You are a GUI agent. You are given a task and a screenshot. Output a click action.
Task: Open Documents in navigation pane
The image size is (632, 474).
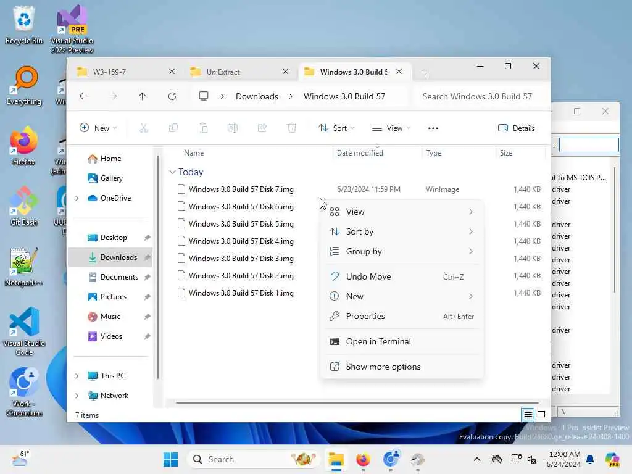114,277
